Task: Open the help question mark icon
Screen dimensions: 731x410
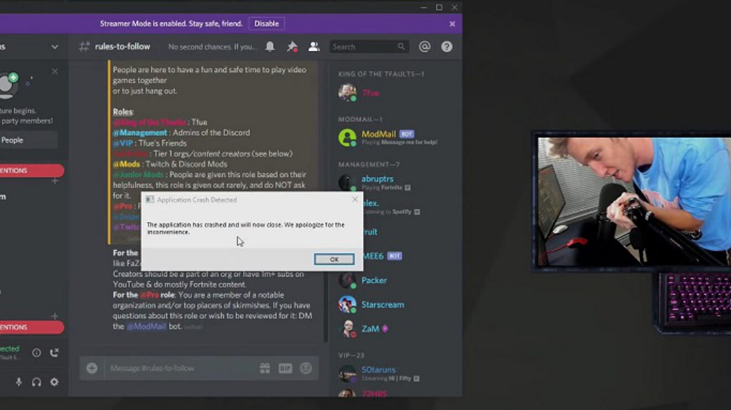Action: pos(446,47)
